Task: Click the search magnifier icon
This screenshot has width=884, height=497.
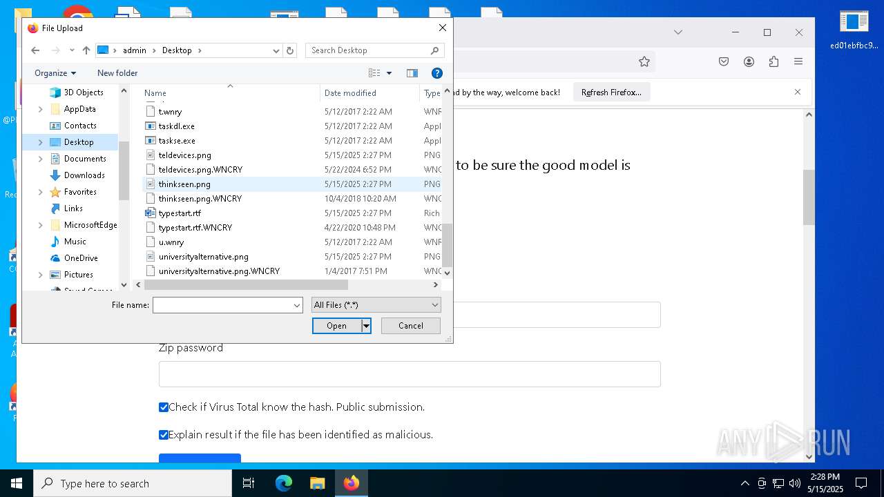Action: click(434, 50)
